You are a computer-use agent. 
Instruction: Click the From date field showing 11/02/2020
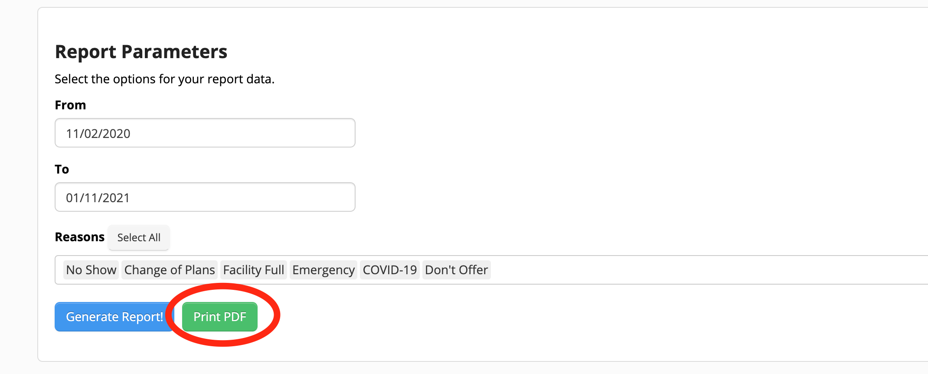(x=205, y=133)
